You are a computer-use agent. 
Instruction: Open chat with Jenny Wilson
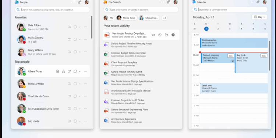75,52
